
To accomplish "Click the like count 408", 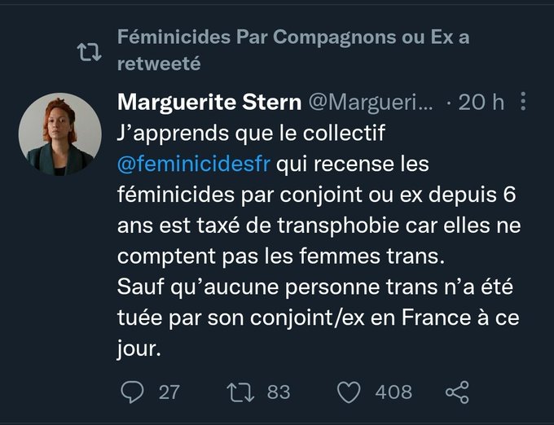I will point(394,392).
